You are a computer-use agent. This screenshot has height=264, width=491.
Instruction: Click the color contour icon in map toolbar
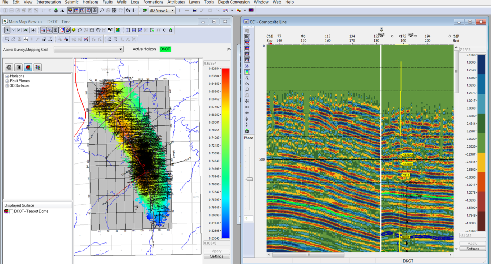pos(118,30)
